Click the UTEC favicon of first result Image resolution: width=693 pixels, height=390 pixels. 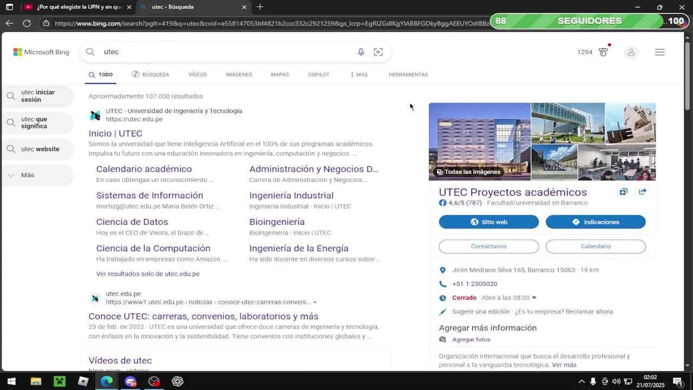(x=95, y=115)
